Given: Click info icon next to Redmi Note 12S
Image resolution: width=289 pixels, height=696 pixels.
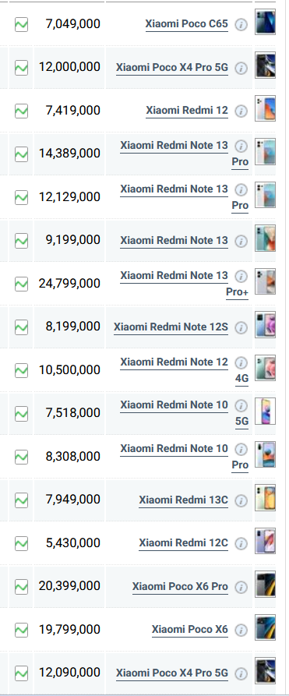Looking at the screenshot, I should pos(241,327).
